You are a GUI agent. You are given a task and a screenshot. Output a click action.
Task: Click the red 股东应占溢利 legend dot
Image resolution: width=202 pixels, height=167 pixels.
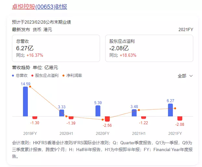click(32, 76)
